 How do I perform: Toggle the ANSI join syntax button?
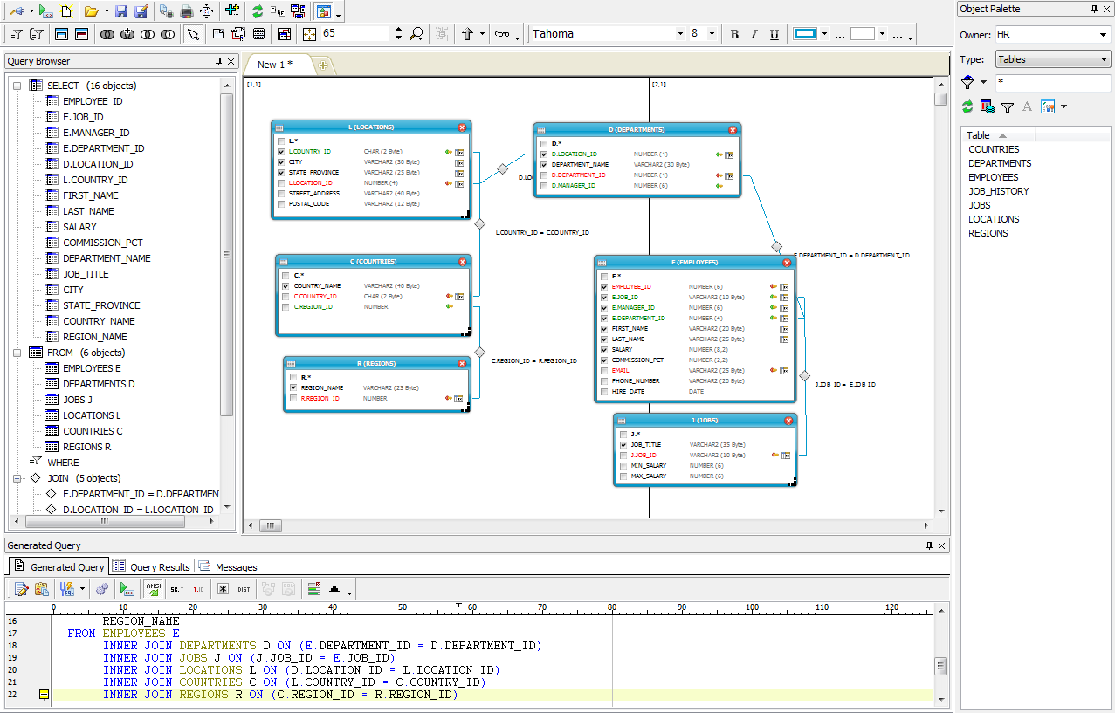coord(154,589)
